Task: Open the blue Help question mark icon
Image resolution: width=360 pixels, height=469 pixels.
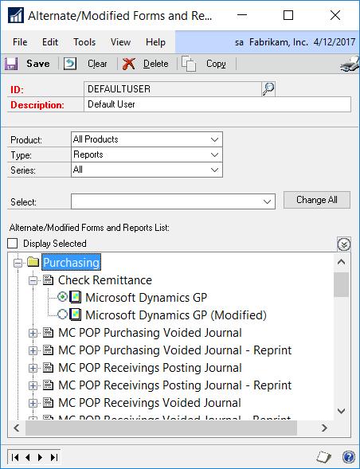Action: (348, 457)
